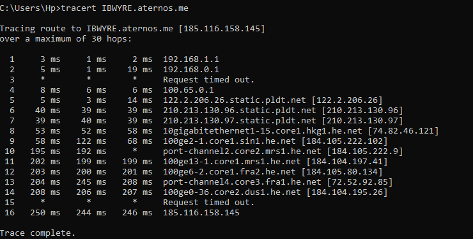
Task: Click the destination IP 185.116.158.145 in brackets
Action: coord(222,29)
